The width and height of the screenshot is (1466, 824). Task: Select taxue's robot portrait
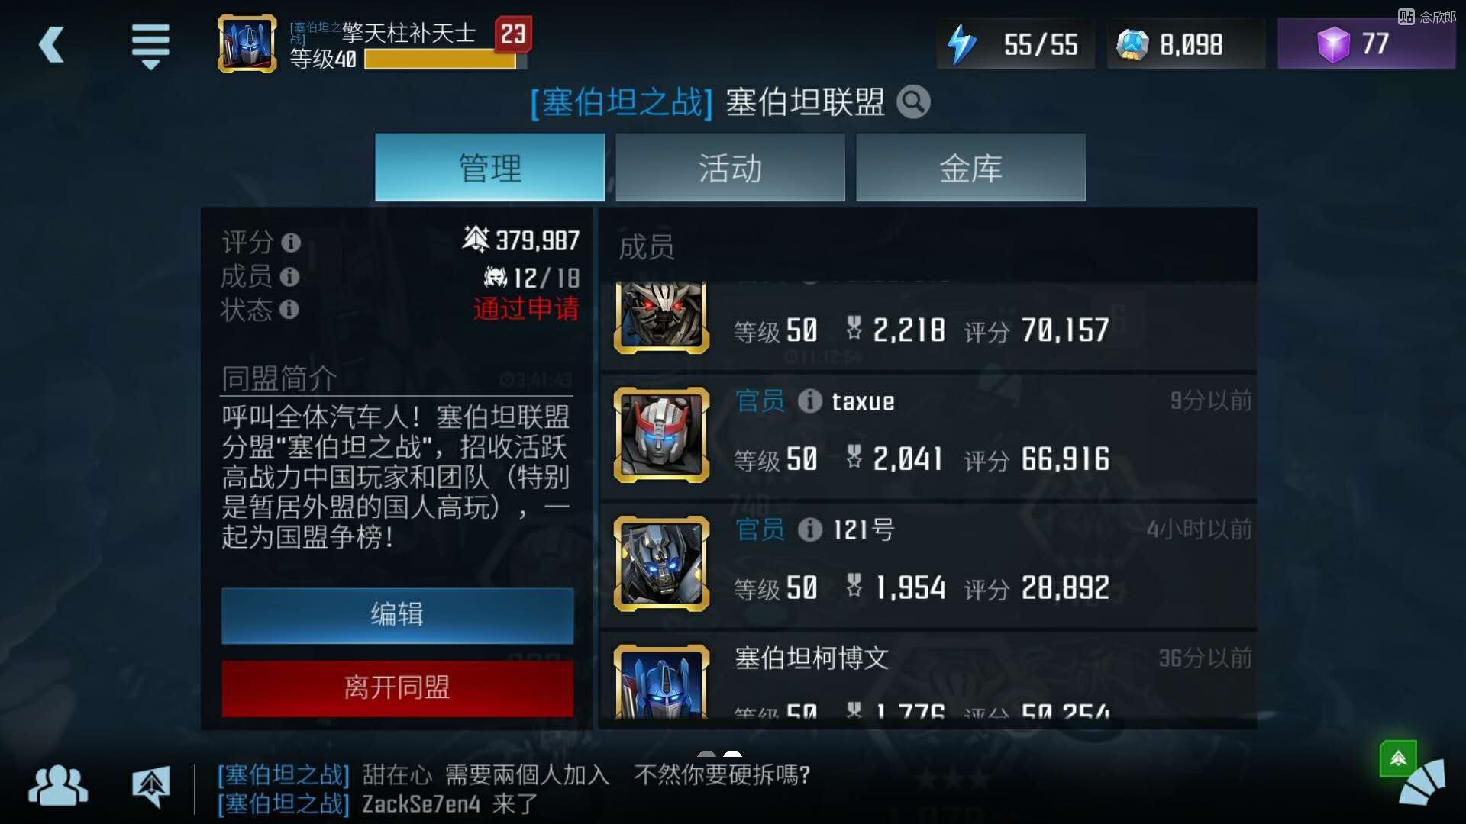(661, 434)
